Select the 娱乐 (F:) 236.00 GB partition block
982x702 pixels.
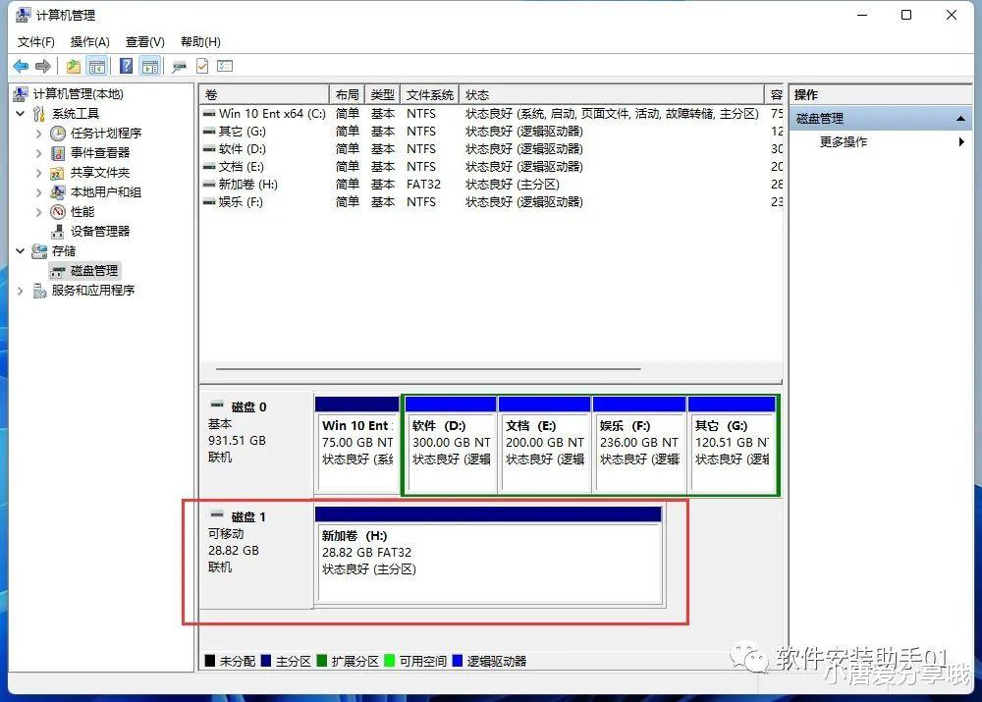(x=639, y=445)
